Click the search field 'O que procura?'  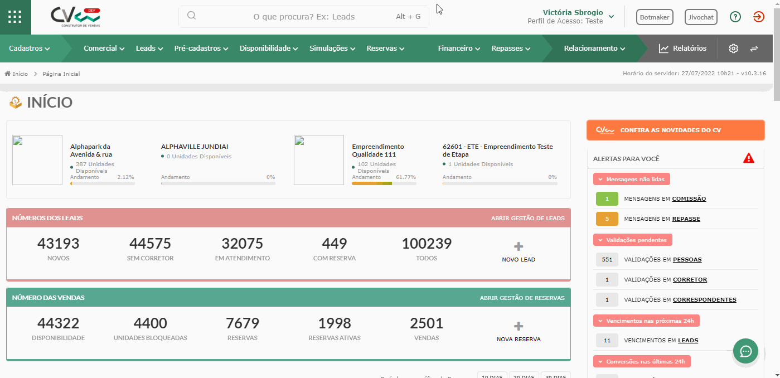(304, 17)
